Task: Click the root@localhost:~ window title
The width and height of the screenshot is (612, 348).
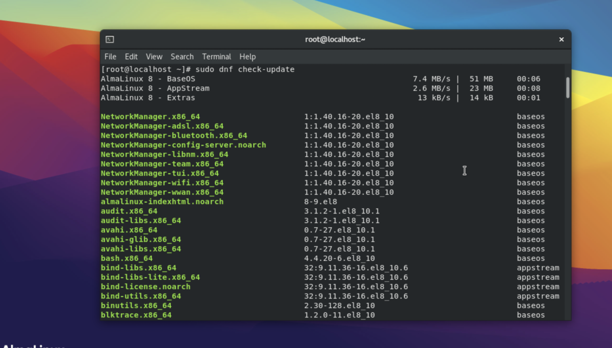Action: click(335, 39)
